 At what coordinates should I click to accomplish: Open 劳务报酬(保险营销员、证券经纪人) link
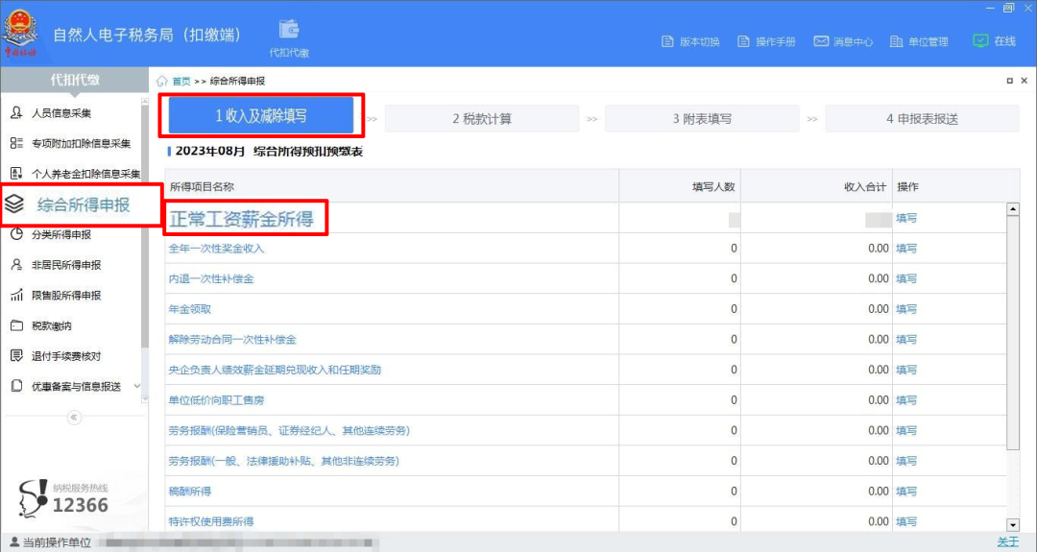(x=289, y=431)
